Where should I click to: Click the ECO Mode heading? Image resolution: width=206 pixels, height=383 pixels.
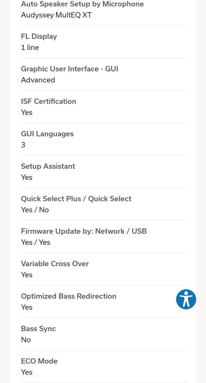point(39,361)
